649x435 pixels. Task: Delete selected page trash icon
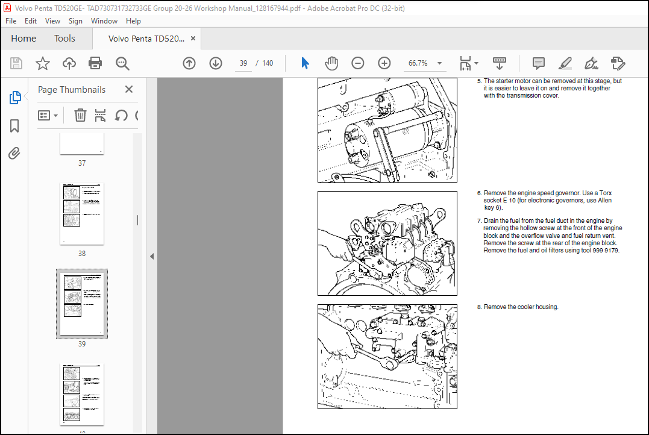80,115
